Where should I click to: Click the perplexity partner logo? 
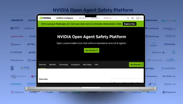click(168, 68)
